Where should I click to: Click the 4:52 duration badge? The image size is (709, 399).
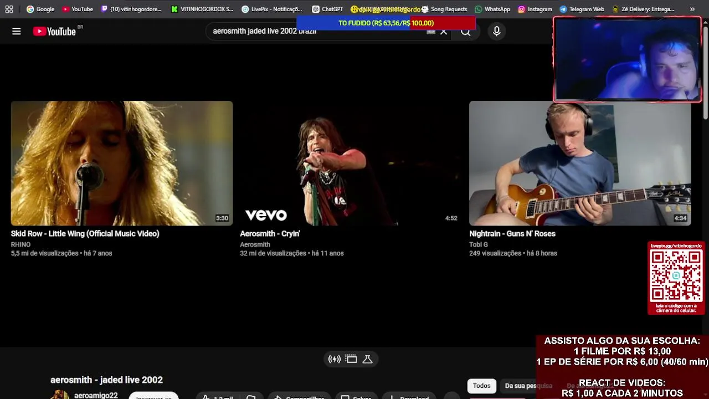click(451, 218)
